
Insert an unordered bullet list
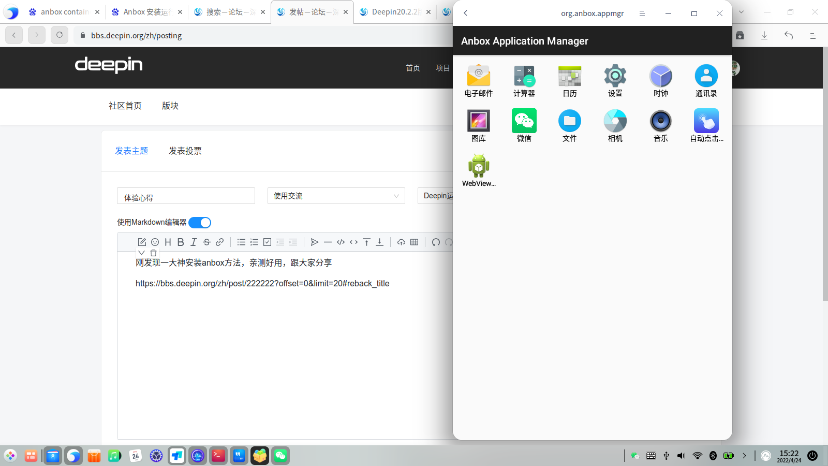[x=241, y=242]
